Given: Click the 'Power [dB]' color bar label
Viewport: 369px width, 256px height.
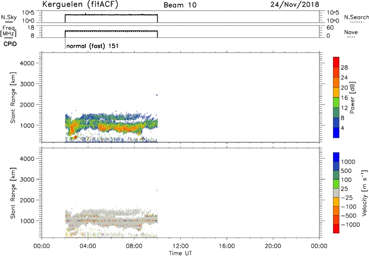Looking at the screenshot, I should coord(352,98).
